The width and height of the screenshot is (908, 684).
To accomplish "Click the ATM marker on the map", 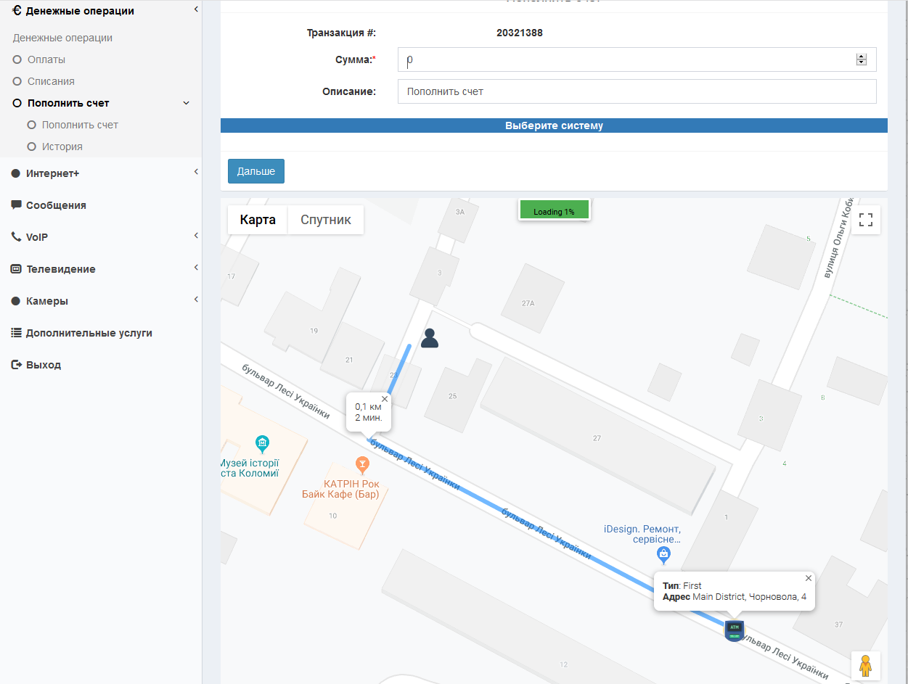I will click(x=735, y=630).
